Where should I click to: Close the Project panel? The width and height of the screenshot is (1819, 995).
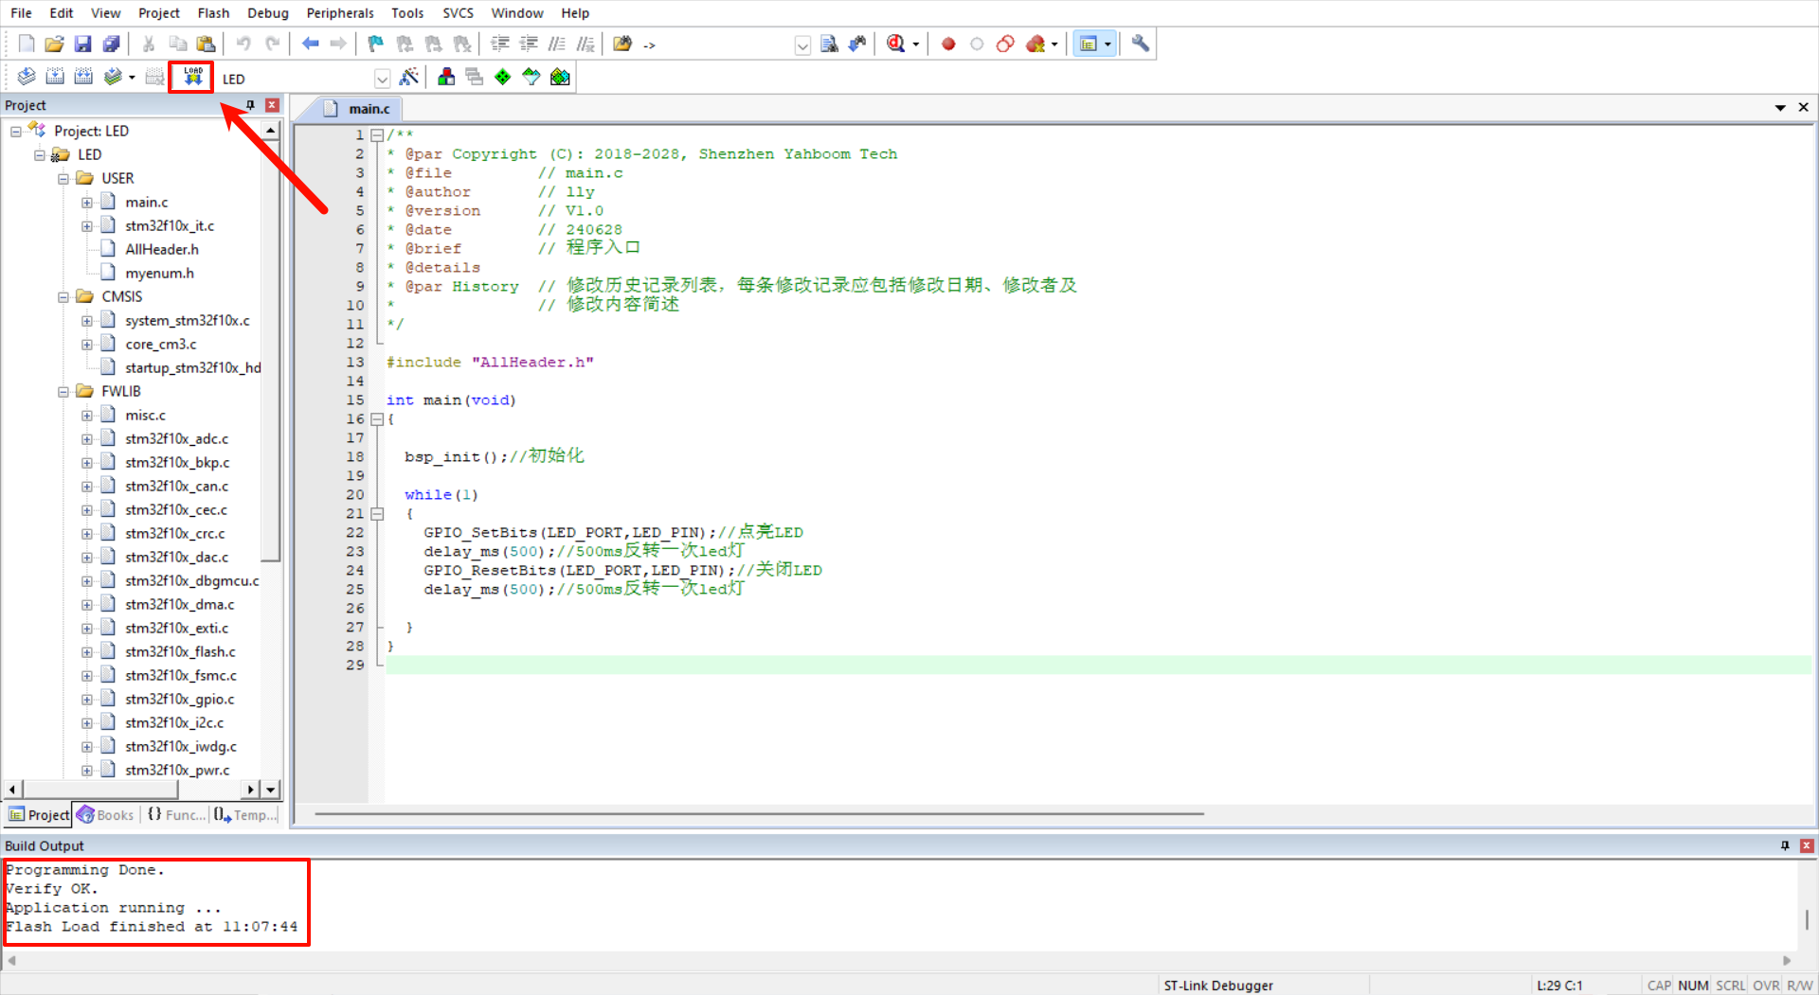click(273, 105)
